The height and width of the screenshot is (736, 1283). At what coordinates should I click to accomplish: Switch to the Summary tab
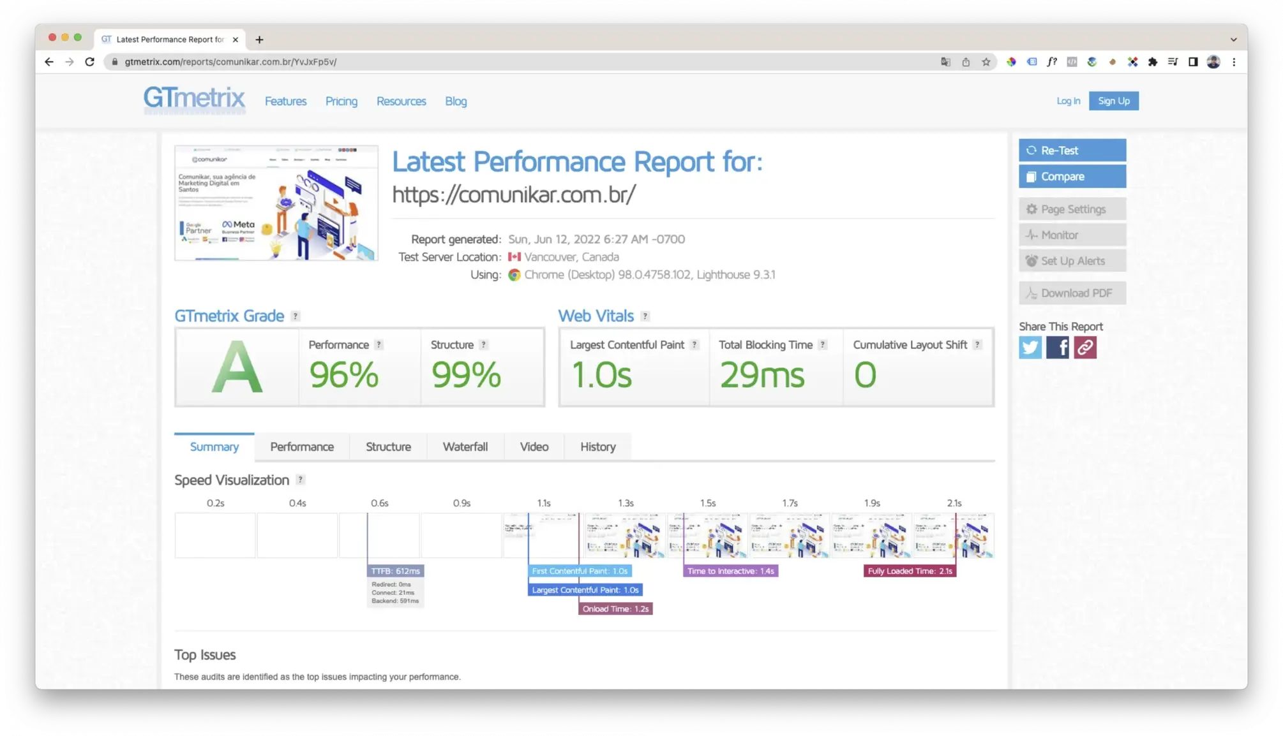214,447
